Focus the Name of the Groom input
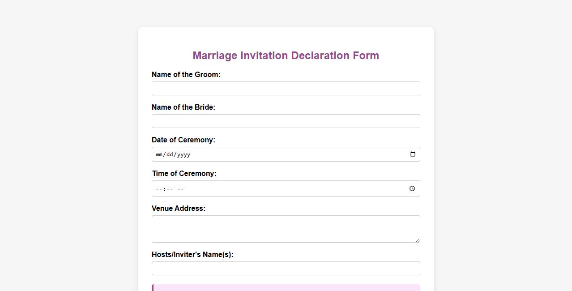Screen dimensions: 572x291 286,88
